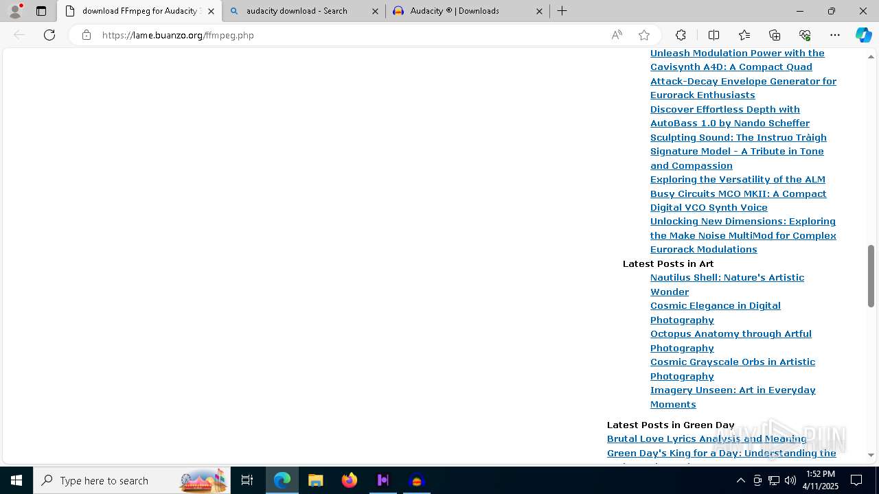Image resolution: width=879 pixels, height=494 pixels.
Task: Open a new tab with plus button
Action: tap(562, 11)
